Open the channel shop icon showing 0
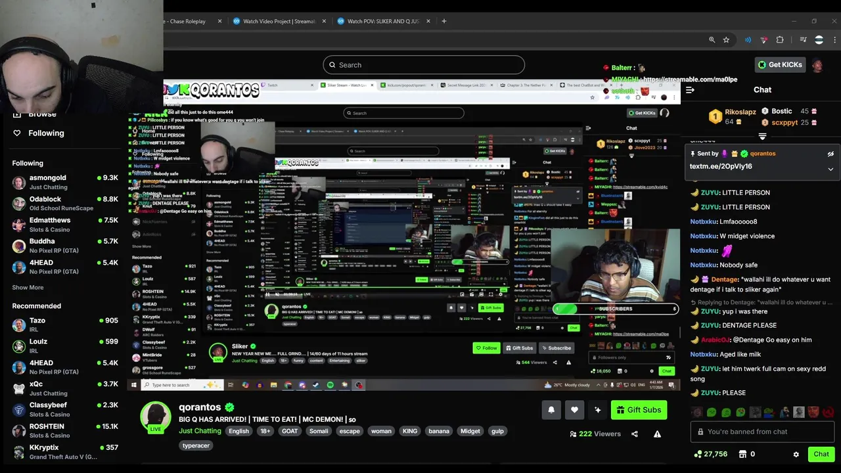841x473 pixels. [746, 454]
